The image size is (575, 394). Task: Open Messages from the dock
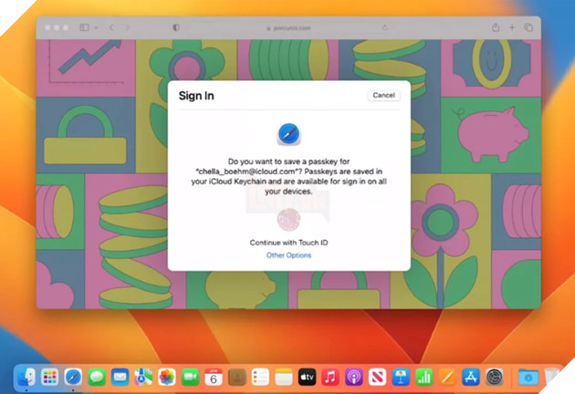(x=97, y=377)
